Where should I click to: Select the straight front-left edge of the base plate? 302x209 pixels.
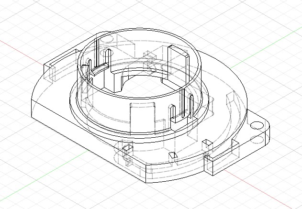click(86, 143)
